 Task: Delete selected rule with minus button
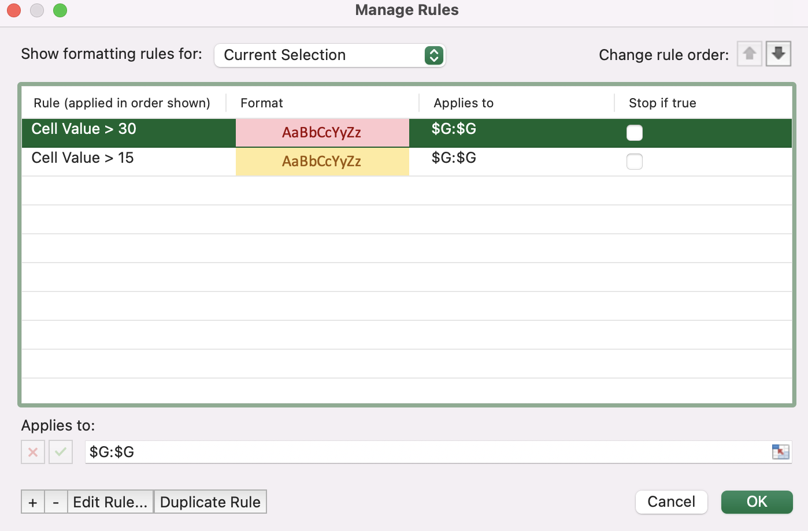pos(56,502)
